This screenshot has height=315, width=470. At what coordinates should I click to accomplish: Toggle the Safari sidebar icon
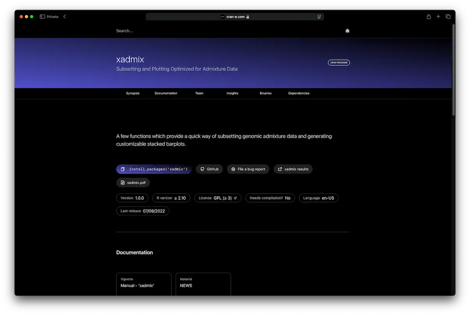(x=42, y=17)
